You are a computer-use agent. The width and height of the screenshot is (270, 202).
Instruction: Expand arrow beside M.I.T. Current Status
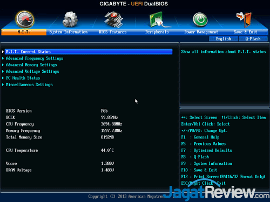[3, 52]
